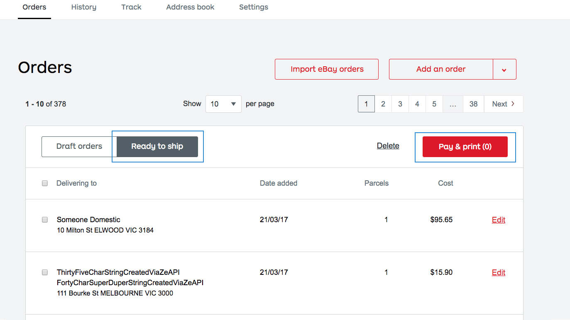Go to next page of orders
The height and width of the screenshot is (320, 570).
(x=503, y=104)
